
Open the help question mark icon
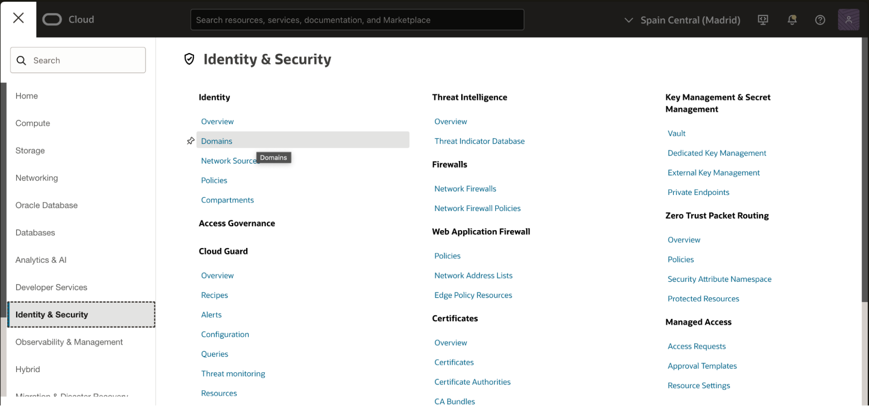[820, 20]
